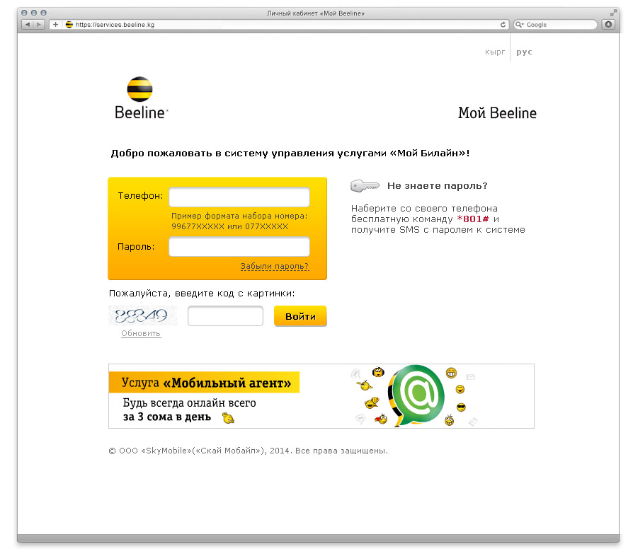Click the browser address bar URL
The image size is (633, 556).
pos(115,25)
